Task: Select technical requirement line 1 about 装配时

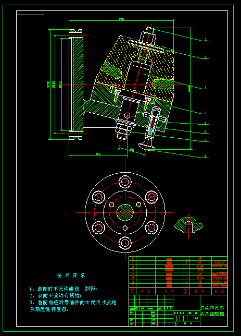Action: (x=64, y=289)
